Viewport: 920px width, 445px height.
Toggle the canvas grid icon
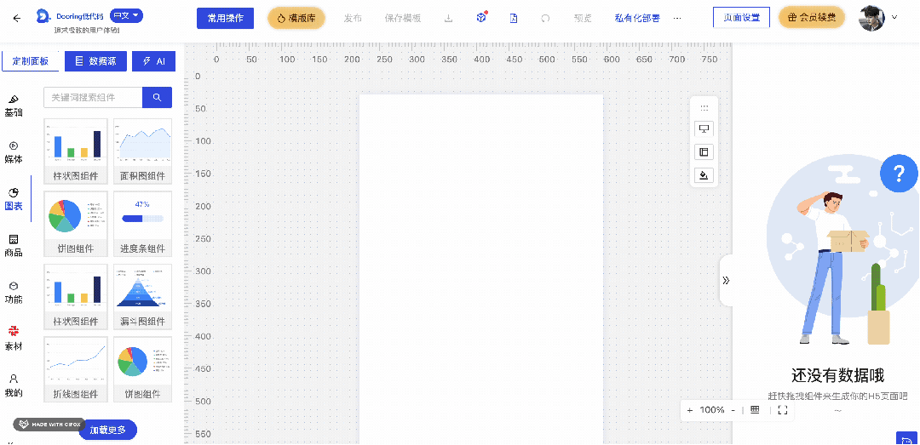click(x=755, y=410)
